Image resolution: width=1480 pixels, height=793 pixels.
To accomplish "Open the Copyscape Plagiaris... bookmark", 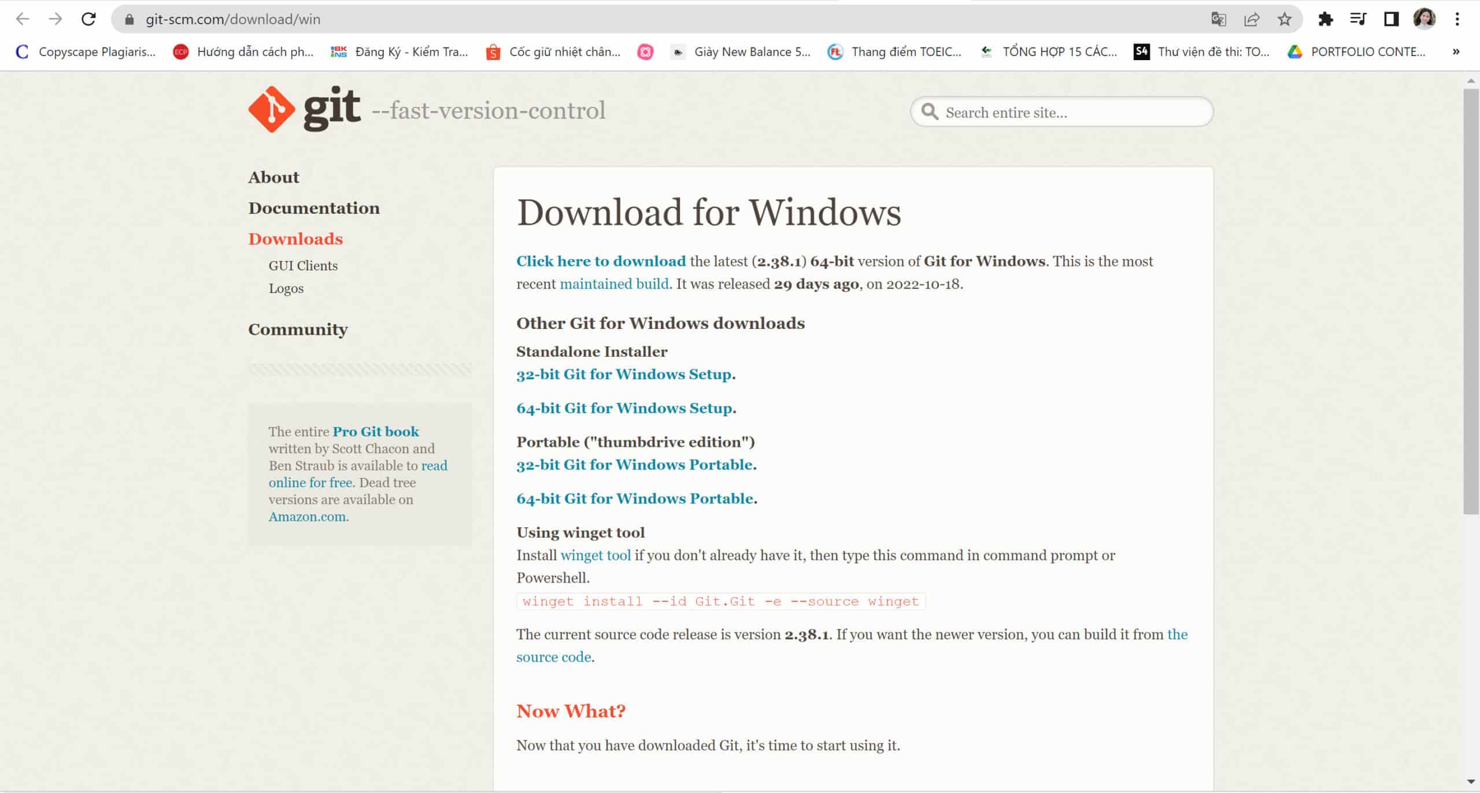I will pos(86,52).
